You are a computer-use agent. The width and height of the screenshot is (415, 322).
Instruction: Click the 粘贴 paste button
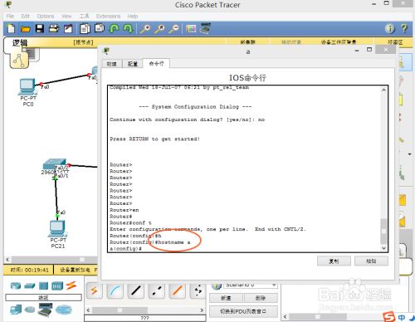pyautogui.click(x=371, y=261)
